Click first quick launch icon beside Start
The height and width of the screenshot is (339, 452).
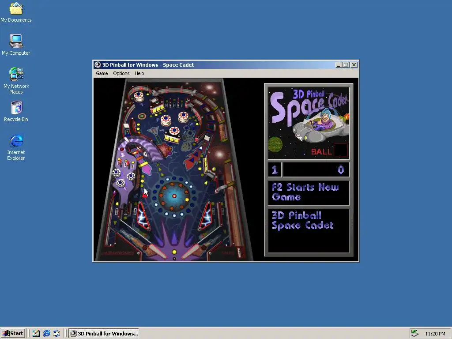click(36, 334)
